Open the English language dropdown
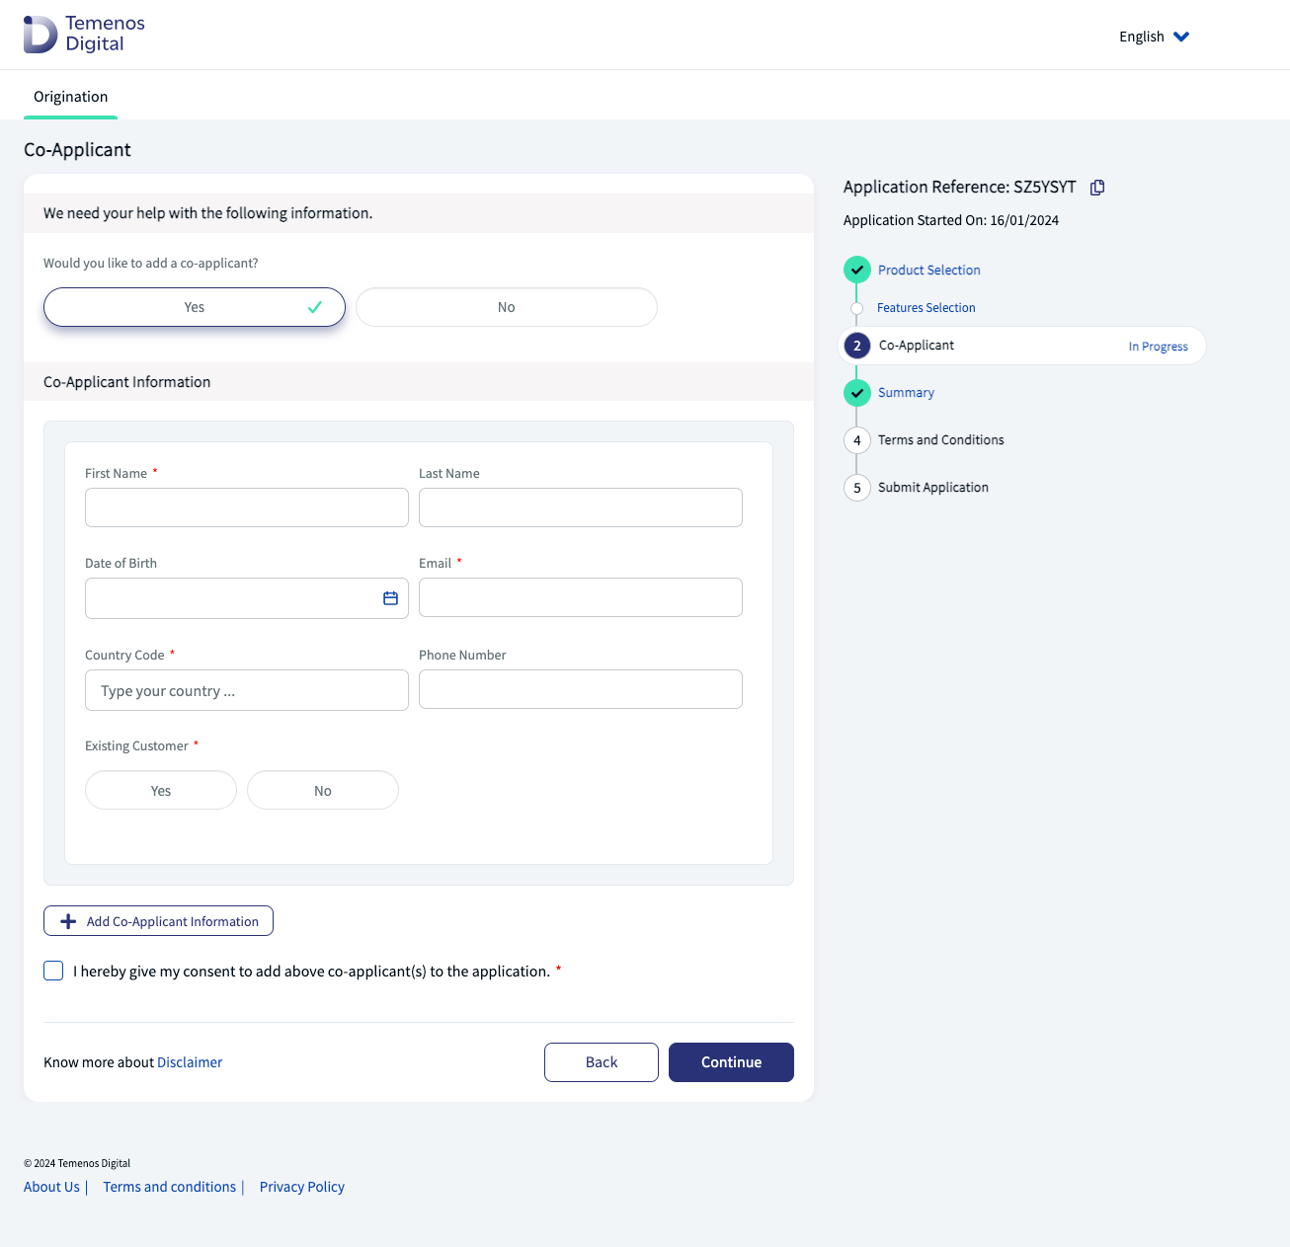Image resolution: width=1290 pixels, height=1247 pixels. click(1154, 37)
